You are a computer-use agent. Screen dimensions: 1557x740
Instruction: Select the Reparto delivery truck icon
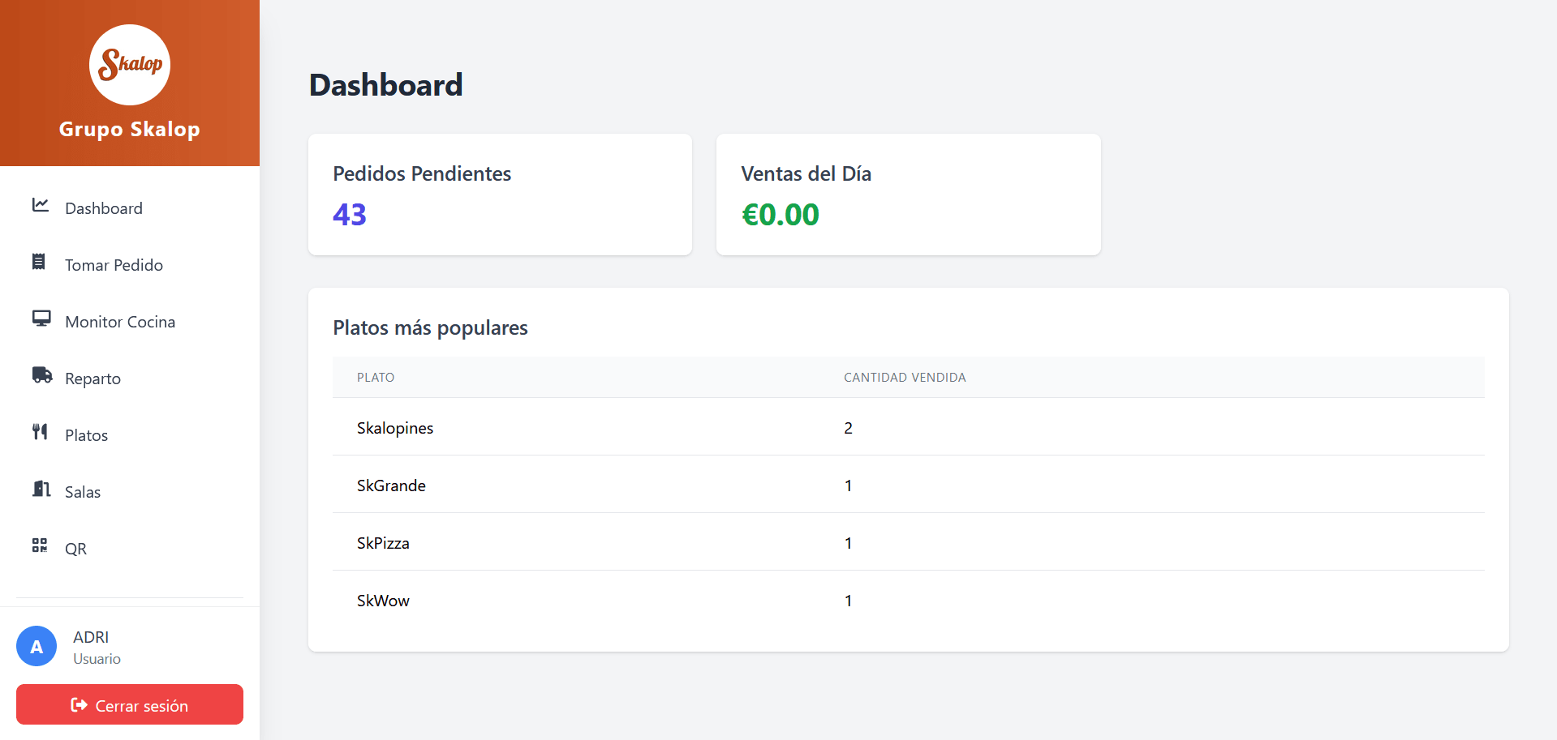[40, 376]
